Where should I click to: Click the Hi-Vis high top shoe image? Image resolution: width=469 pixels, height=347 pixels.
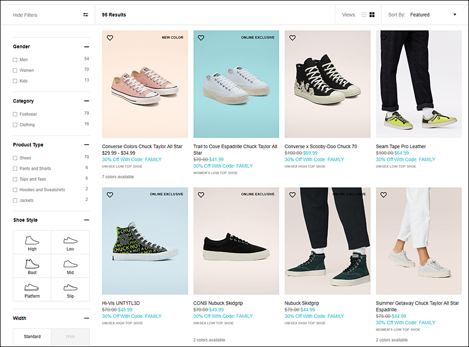click(145, 241)
